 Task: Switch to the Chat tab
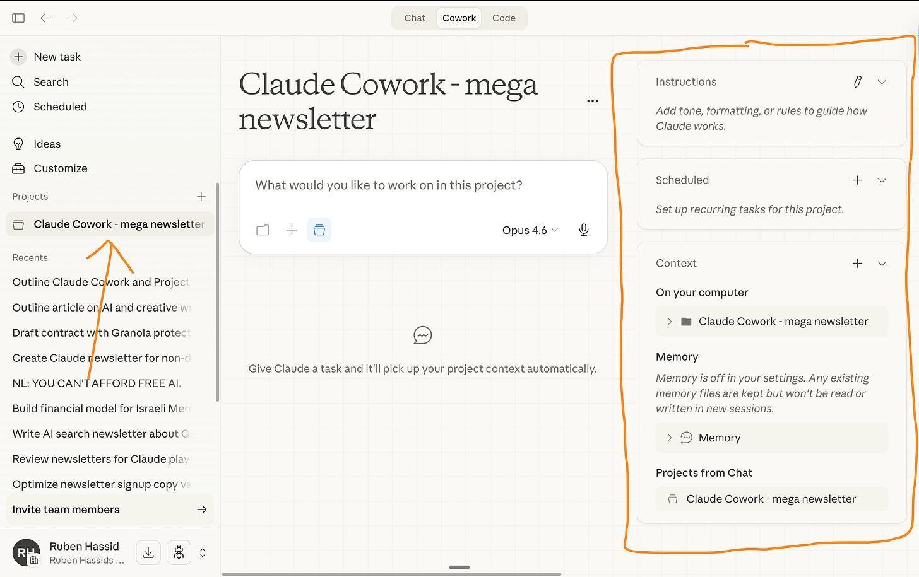415,18
